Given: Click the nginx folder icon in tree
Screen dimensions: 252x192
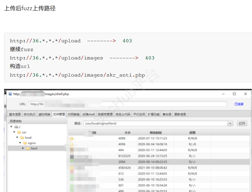Looking at the screenshot, I should 25,143.
